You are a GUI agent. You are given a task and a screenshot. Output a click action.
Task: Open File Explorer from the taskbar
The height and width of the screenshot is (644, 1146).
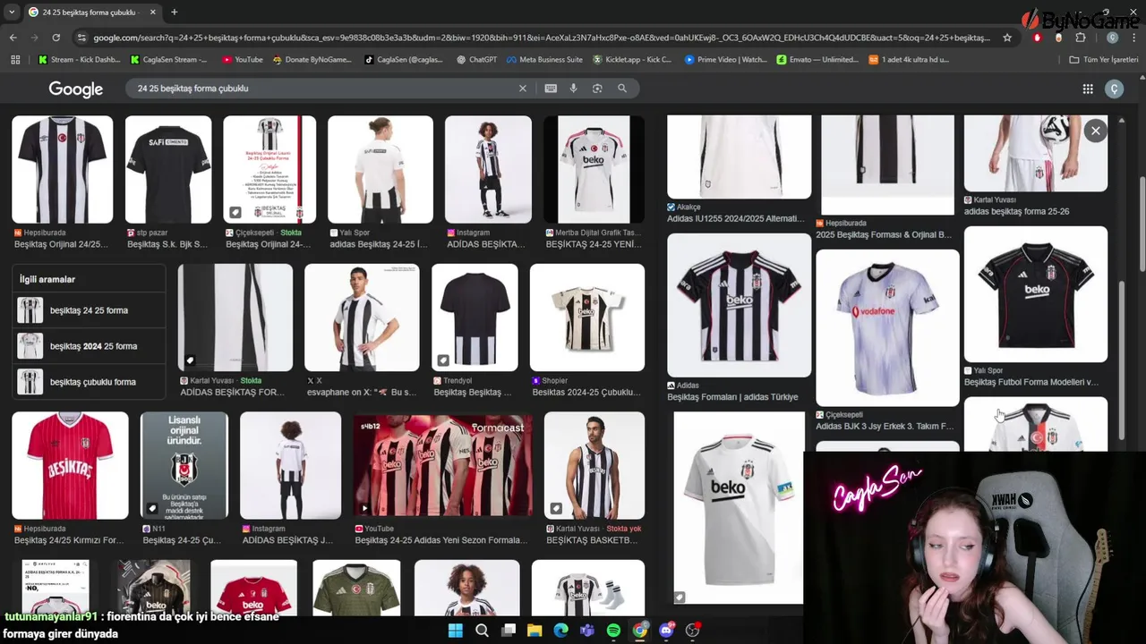[x=535, y=631]
